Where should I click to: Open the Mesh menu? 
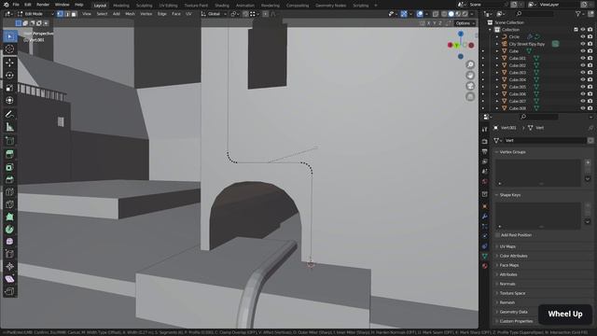pos(130,14)
